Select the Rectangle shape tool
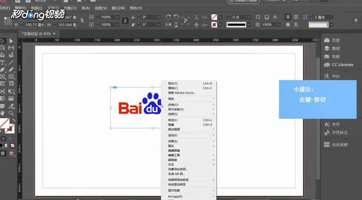 pyautogui.click(x=11, y=77)
